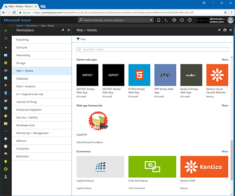Click the Search Web + Mobile field
Image resolution: width=235 pixels, height=196 pixels.
click(x=152, y=49)
